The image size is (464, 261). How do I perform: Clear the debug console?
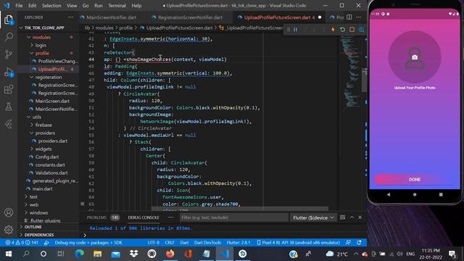click(342, 217)
